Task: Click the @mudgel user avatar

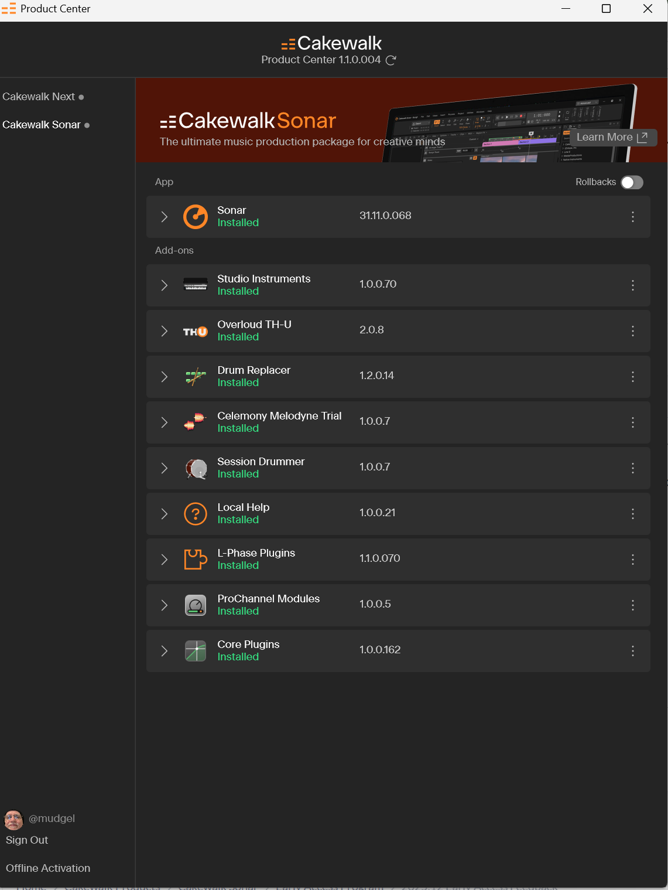Action: click(14, 820)
